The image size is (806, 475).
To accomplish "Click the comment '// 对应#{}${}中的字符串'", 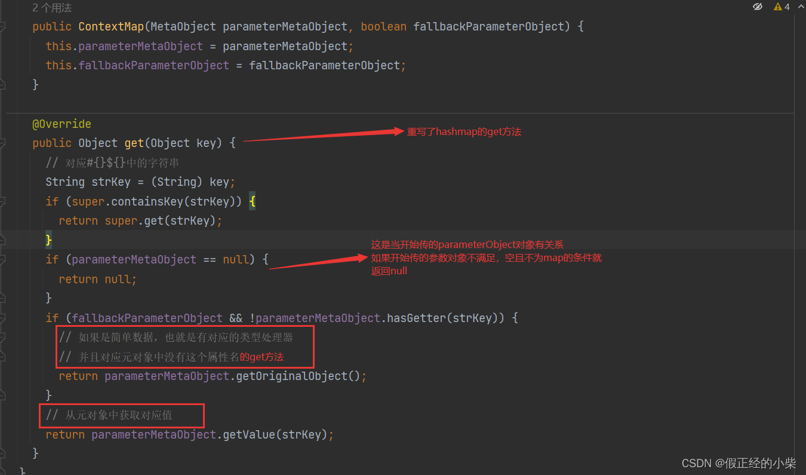I will 112,163.
